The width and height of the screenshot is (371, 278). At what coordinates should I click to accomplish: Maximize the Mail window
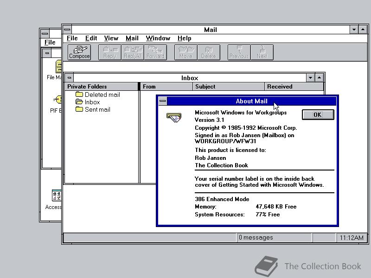(363, 30)
